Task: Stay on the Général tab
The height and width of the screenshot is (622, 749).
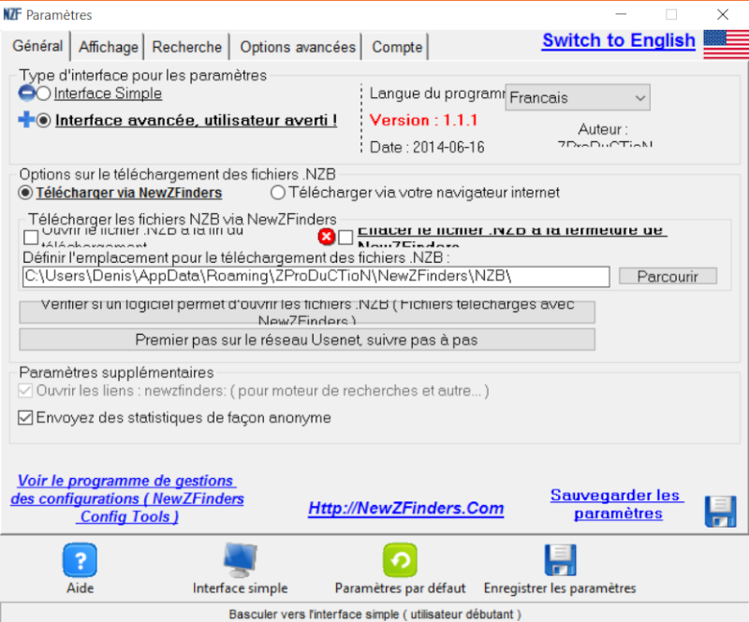Action: [x=37, y=46]
